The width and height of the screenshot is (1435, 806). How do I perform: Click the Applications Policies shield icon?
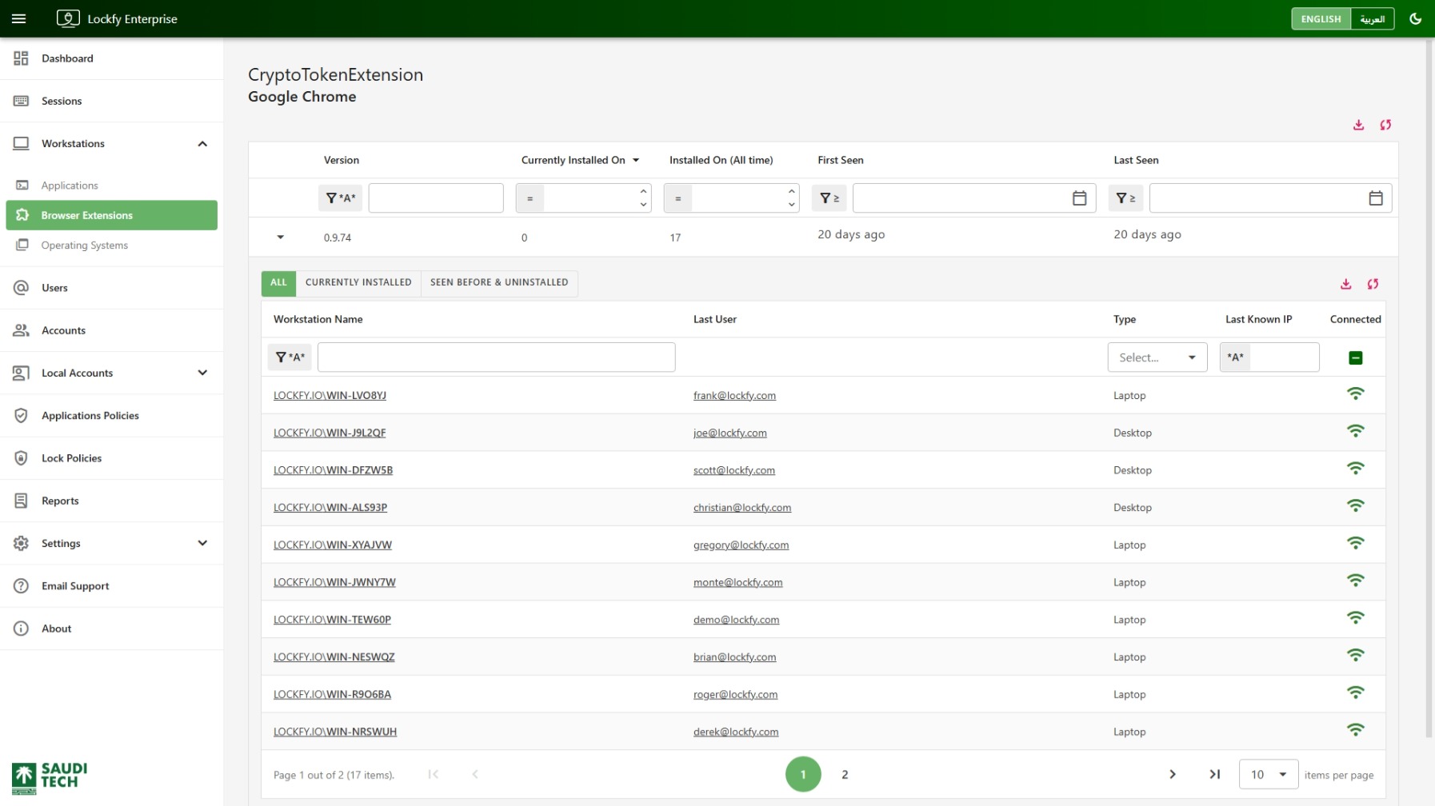pos(22,416)
